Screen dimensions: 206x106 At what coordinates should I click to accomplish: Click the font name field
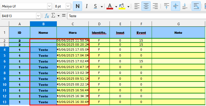pos(24,6)
